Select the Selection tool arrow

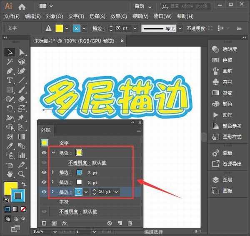[10, 52]
